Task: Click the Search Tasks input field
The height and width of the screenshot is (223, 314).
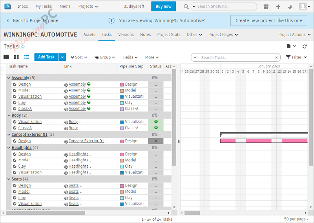Action: point(236,57)
